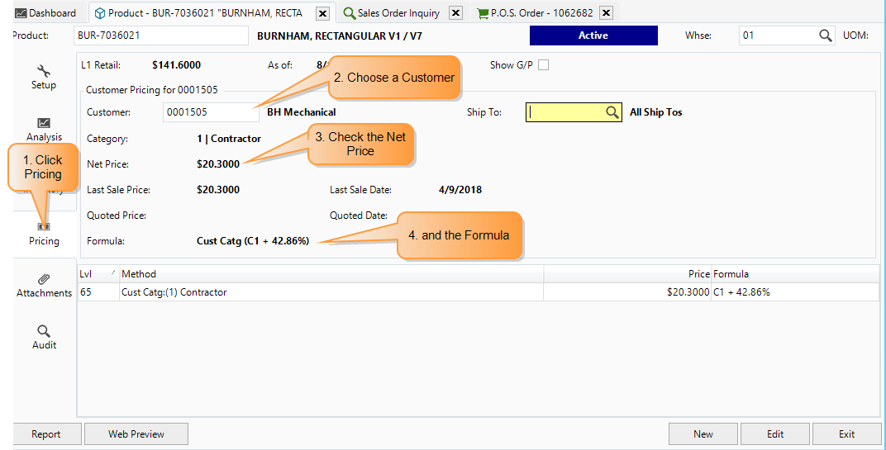Viewport: 886px width, 450px height.
Task: Click Formula value Cust Catg (C1 + 42.86%)
Action: (253, 241)
